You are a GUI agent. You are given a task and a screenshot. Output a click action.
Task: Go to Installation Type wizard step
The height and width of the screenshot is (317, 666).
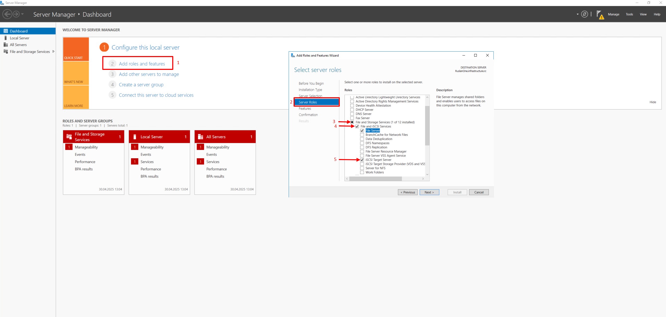(x=310, y=90)
